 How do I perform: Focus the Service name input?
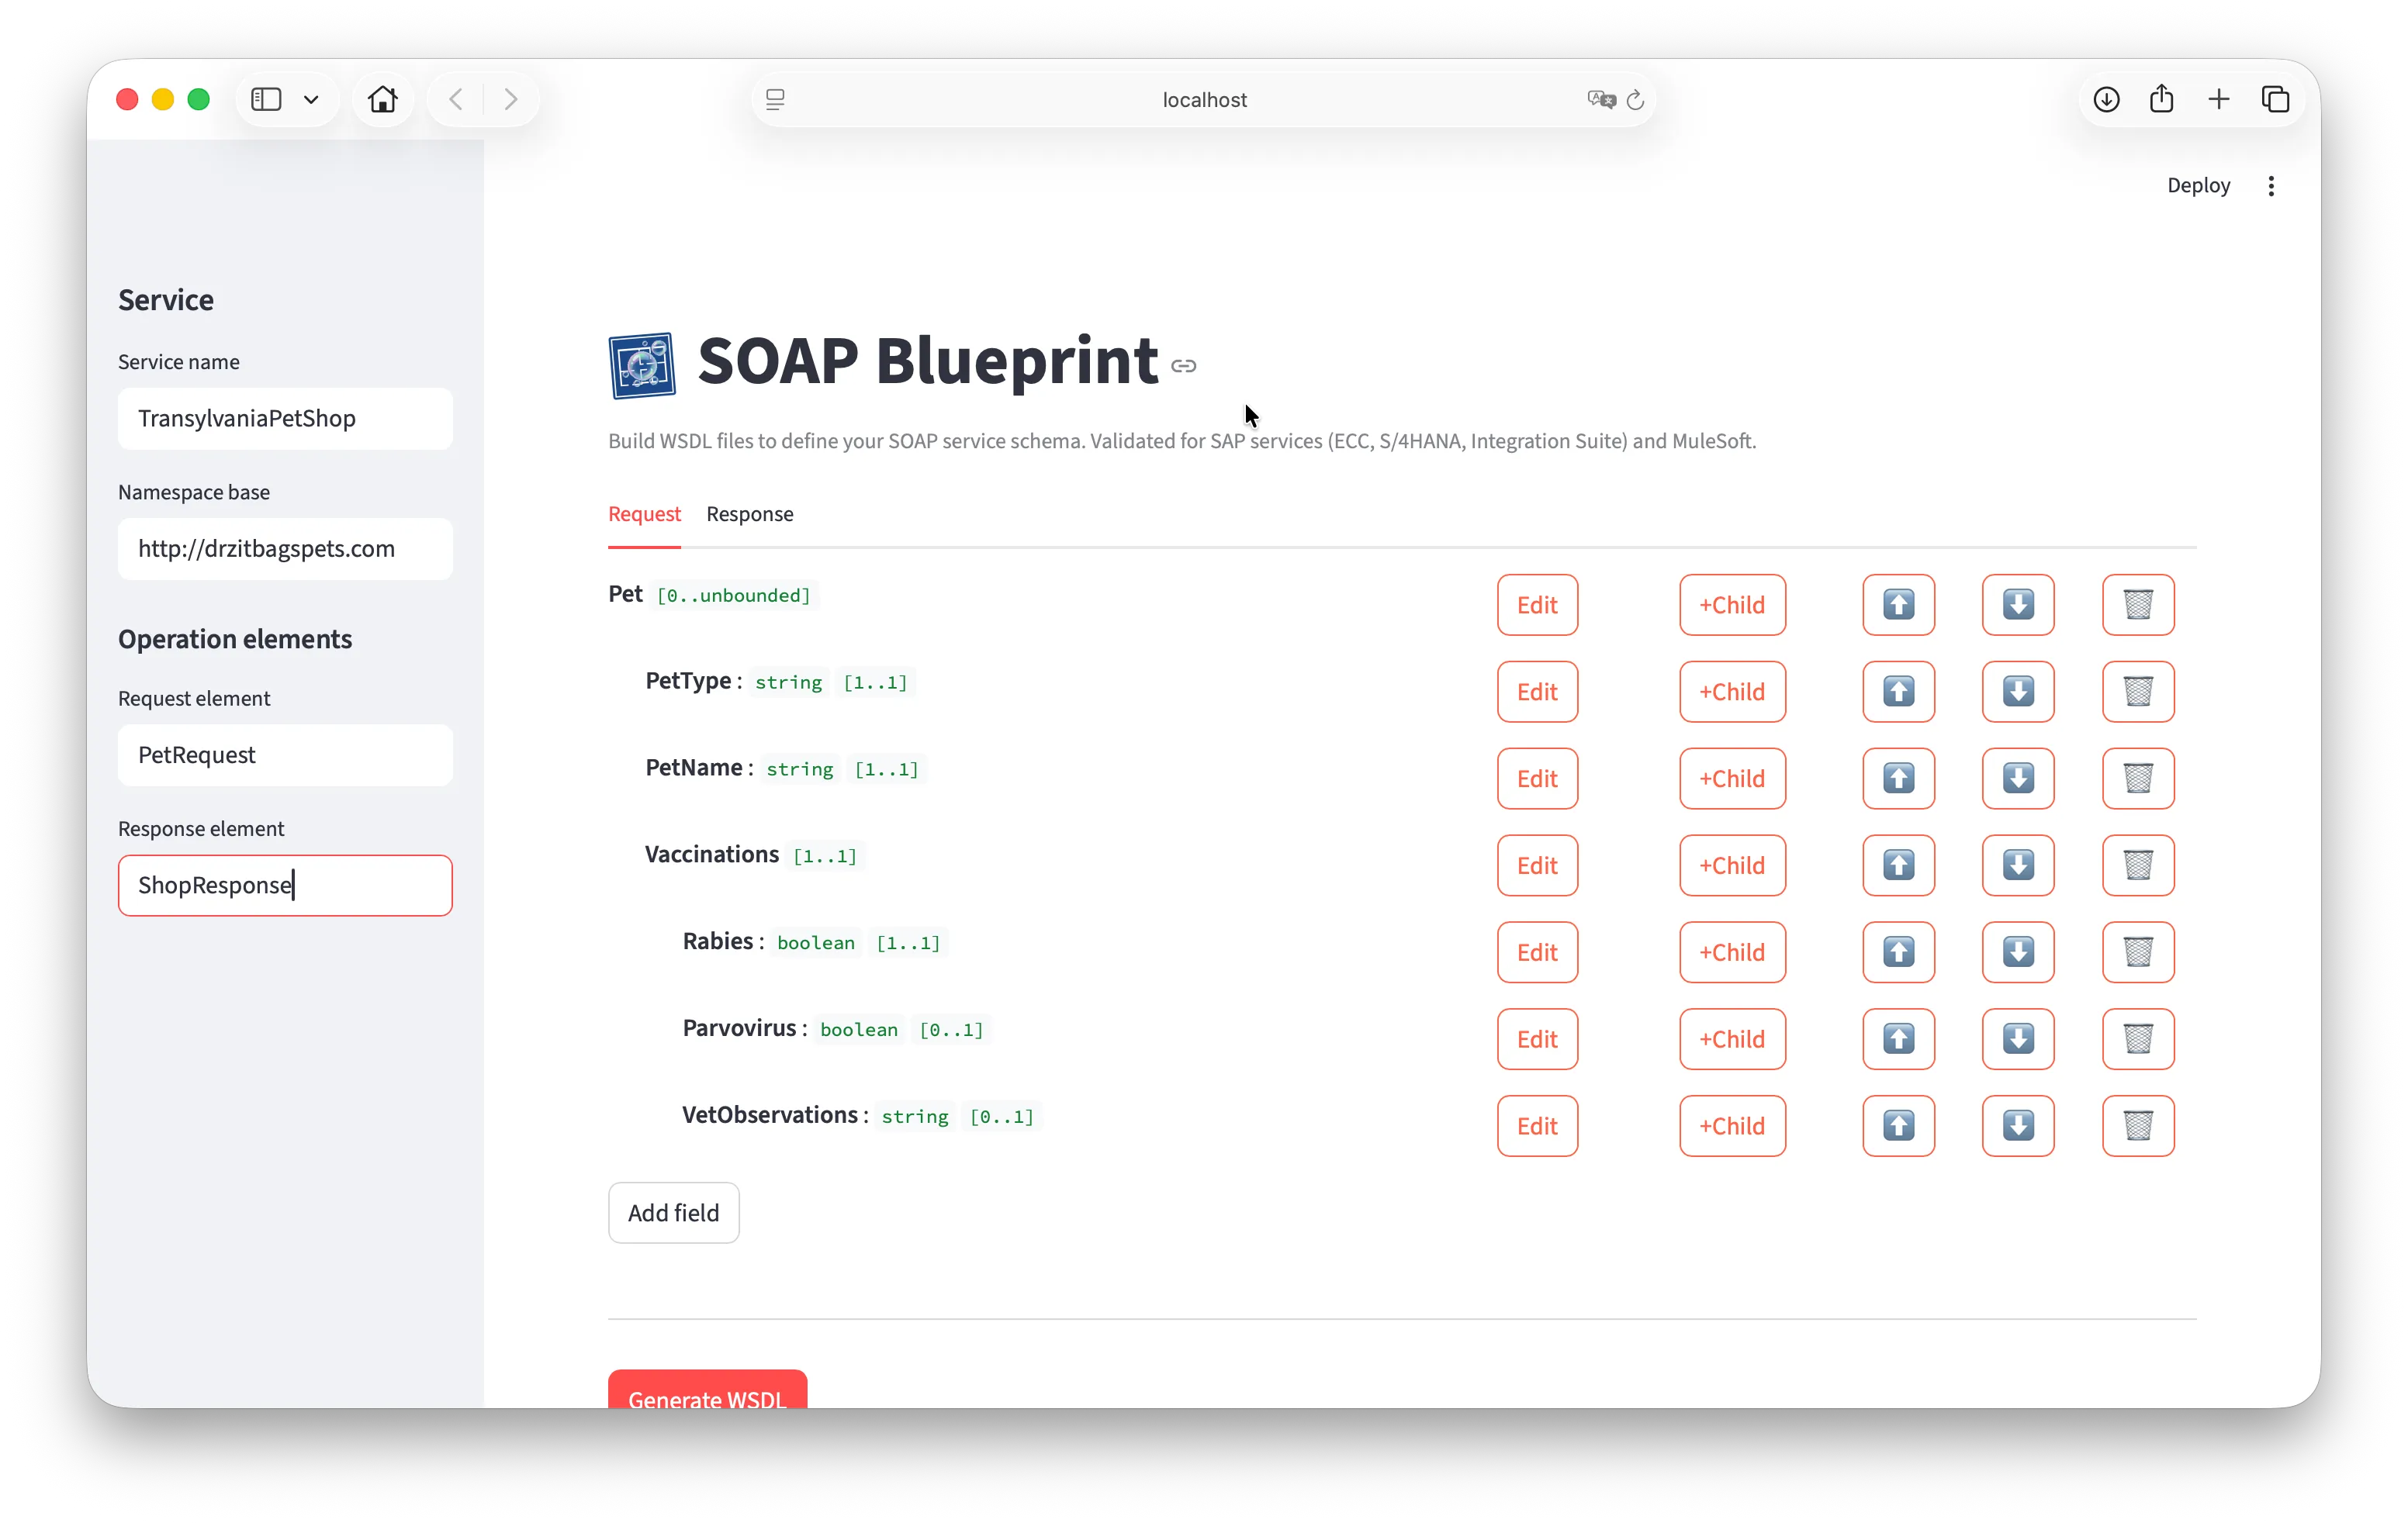[x=285, y=419]
